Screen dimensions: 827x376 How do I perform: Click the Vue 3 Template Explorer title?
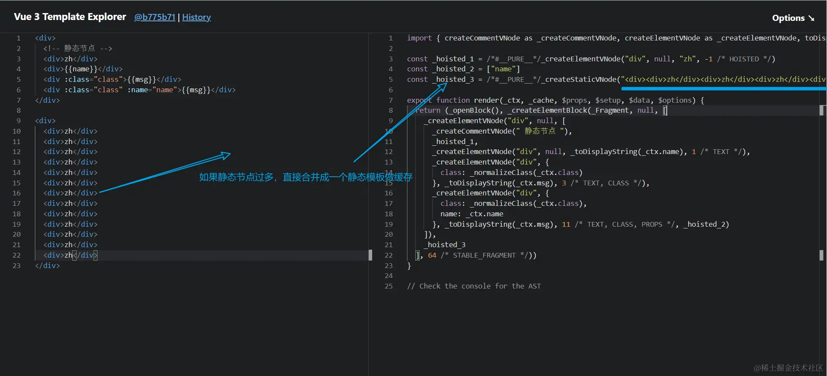(70, 17)
